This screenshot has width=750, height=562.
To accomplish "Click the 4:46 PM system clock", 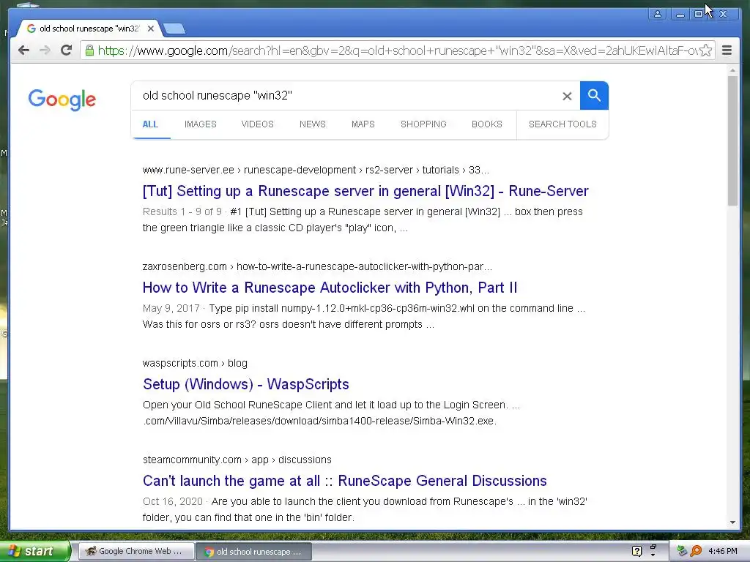I will pyautogui.click(x=723, y=552).
